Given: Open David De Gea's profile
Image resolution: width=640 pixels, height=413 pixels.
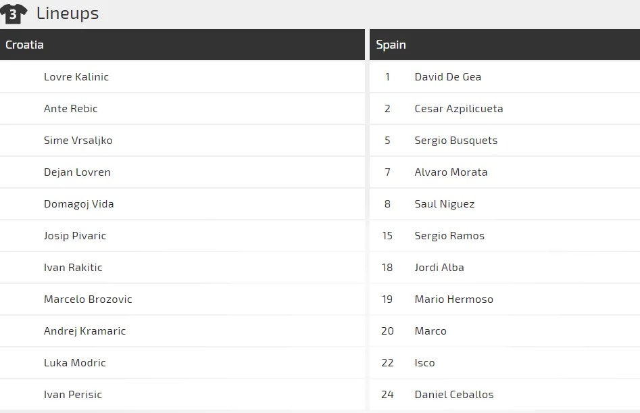Looking at the screenshot, I should tap(448, 77).
